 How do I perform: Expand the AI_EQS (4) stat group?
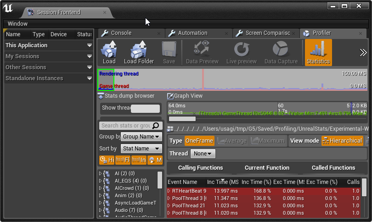(101, 181)
